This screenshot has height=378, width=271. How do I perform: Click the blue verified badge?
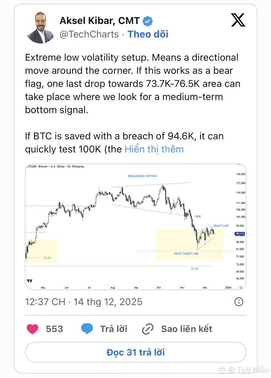pyautogui.click(x=148, y=21)
